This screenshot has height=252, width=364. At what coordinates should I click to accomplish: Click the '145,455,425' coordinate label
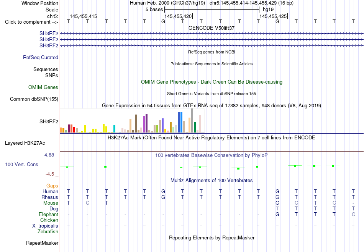(273, 16)
